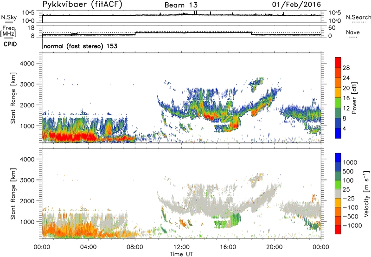The image size is (371, 257).
Task: Click the blue bottom segment of the power colorbar
Action: 338,133
